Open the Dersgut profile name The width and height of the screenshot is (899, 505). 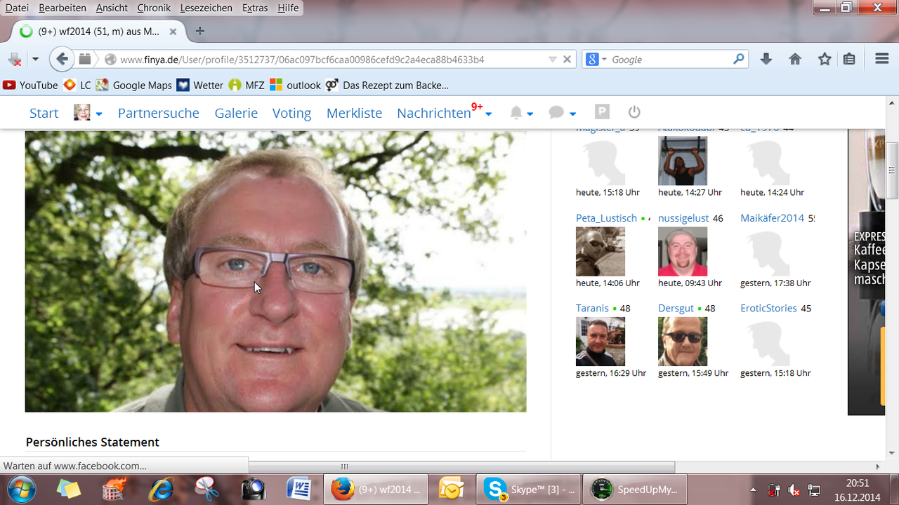(x=676, y=308)
